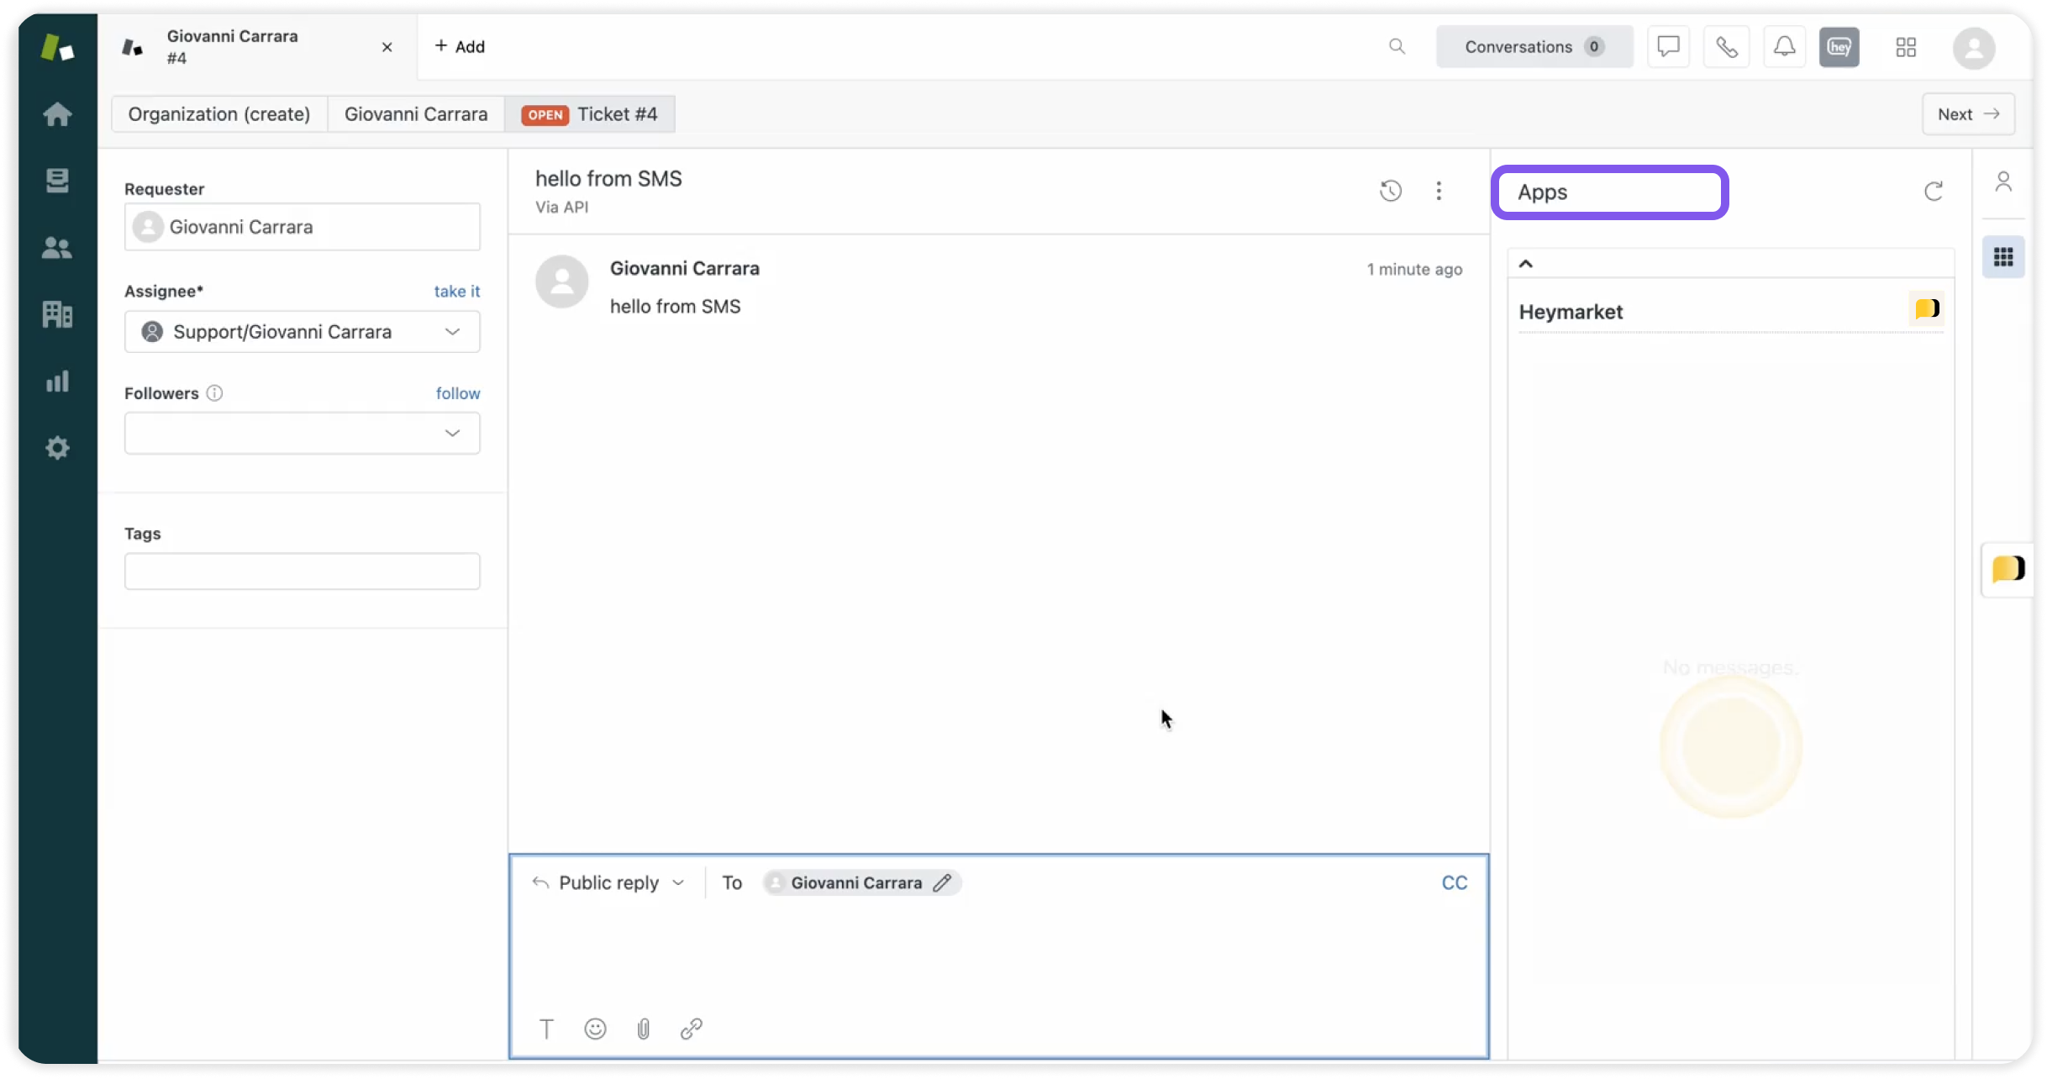2047x1079 pixels.
Task: Open the Views icon in sidebar
Action: 57,180
